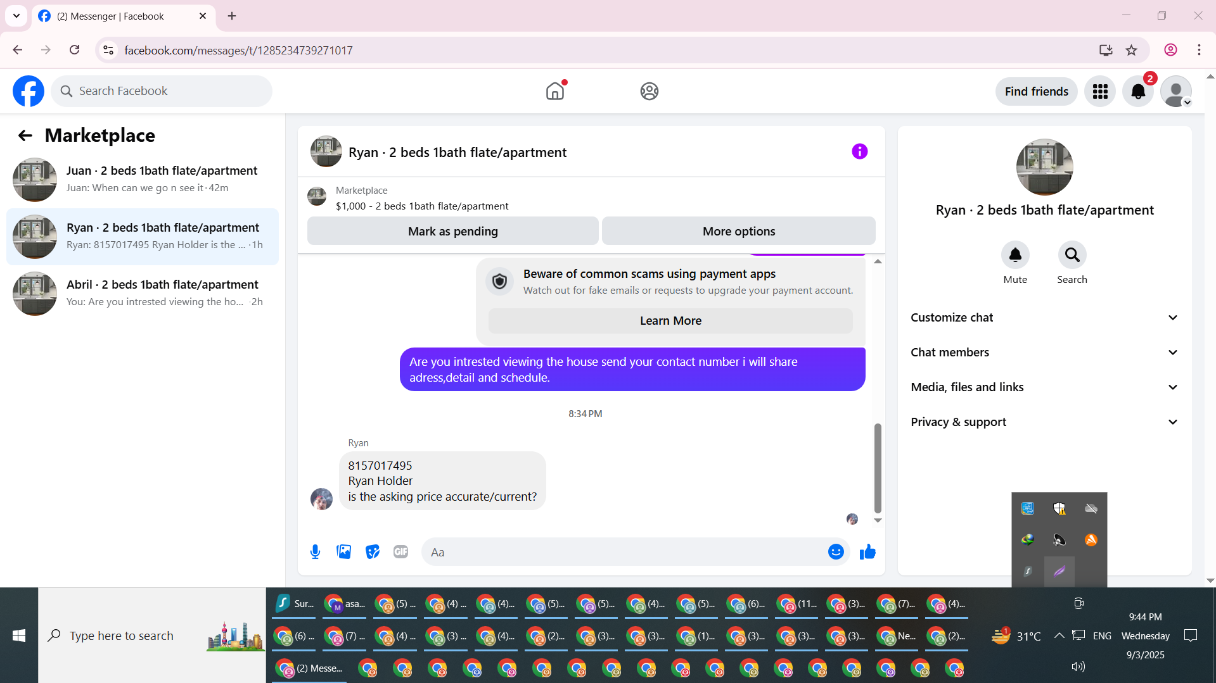The image size is (1216, 683).
Task: Choose a GIF icon
Action: pos(401,552)
